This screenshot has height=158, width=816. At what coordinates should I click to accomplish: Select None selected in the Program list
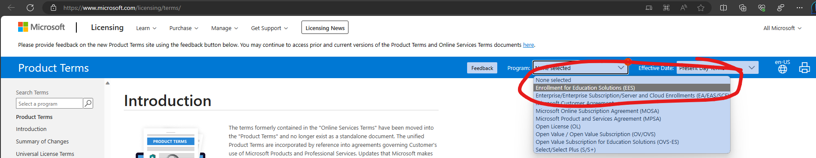(632, 80)
